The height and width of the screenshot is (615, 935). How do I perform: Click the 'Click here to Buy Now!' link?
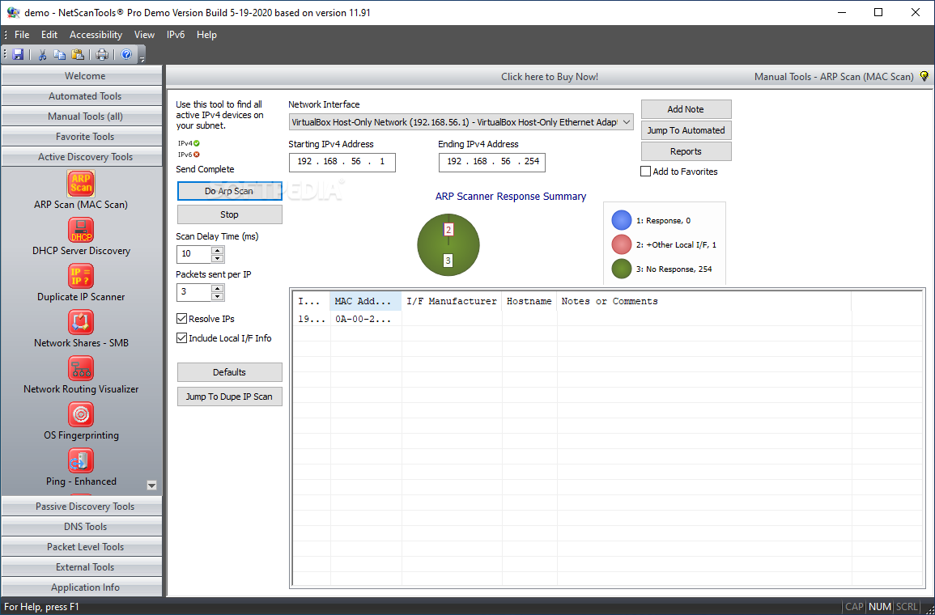(549, 76)
